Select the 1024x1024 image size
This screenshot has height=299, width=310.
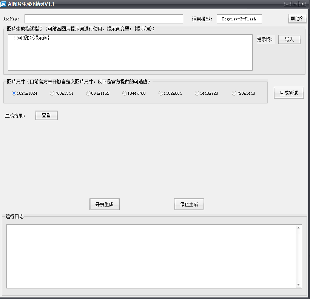pos(25,93)
